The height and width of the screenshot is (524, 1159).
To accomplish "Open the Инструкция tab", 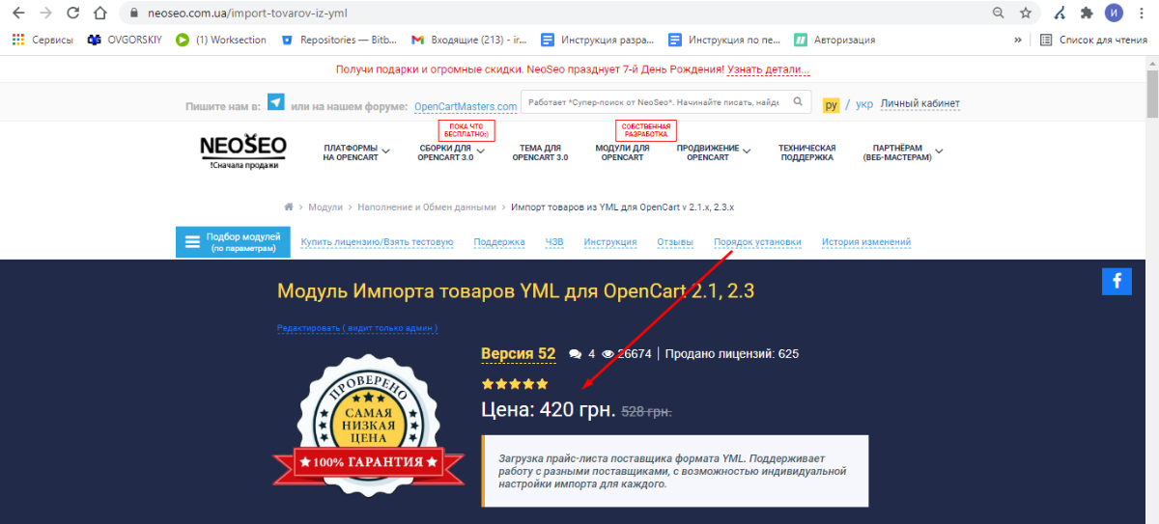I will point(610,242).
